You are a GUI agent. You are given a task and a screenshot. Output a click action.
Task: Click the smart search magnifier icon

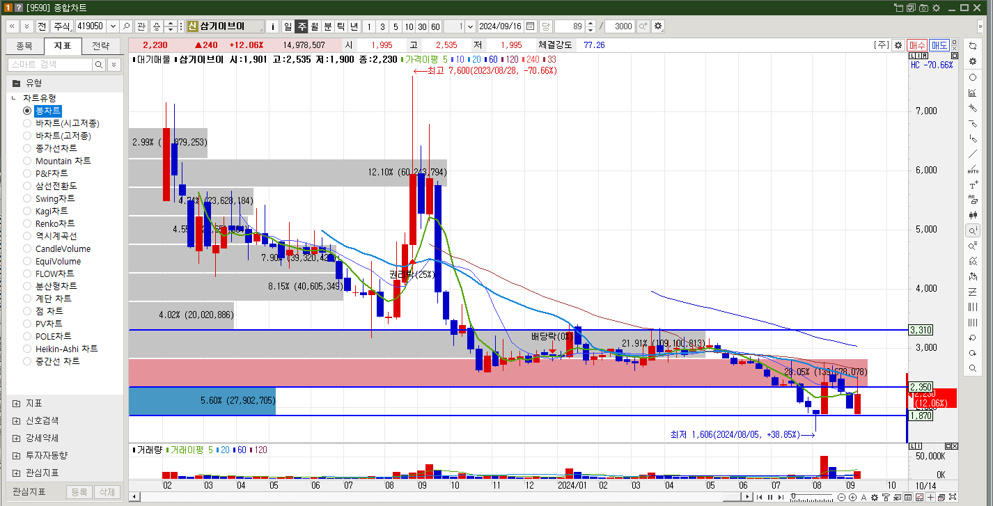(99, 65)
